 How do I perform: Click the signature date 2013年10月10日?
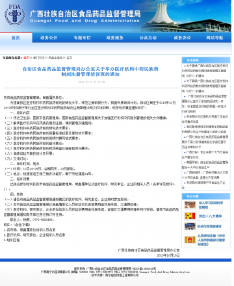(x=168, y=255)
